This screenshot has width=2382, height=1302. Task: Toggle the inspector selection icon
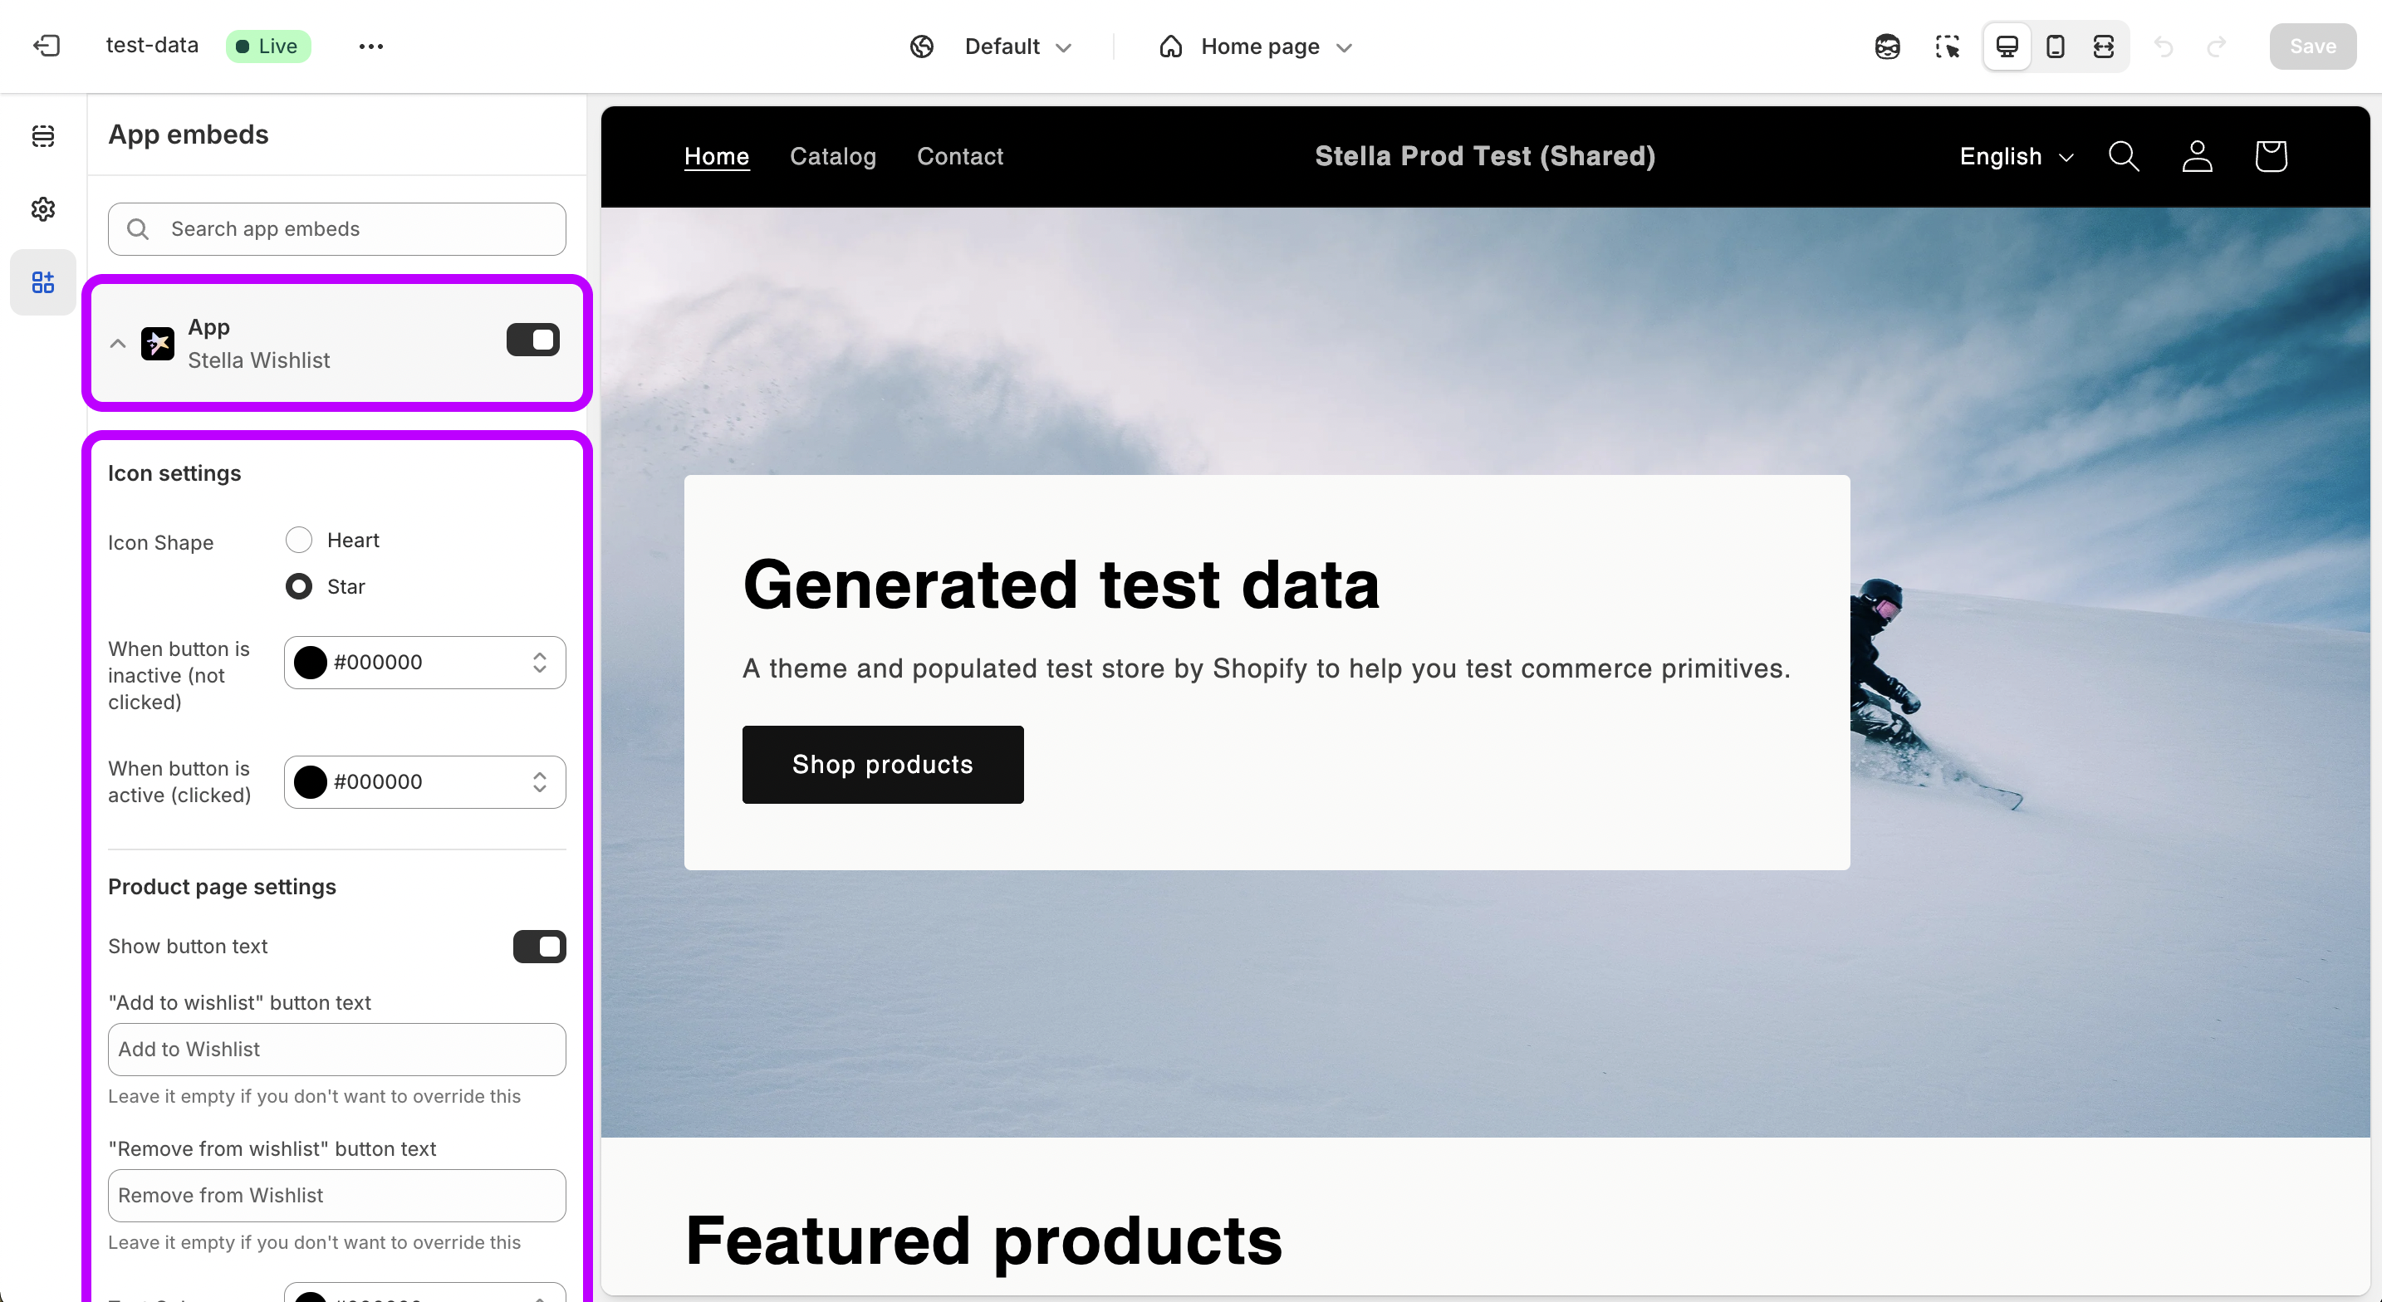coord(1948,46)
